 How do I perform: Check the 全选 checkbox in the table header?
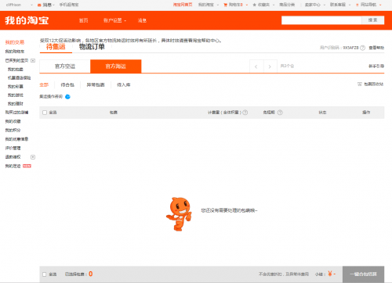pyautogui.click(x=45, y=113)
